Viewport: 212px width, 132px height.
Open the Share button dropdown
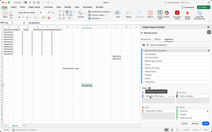(x=209, y=7)
